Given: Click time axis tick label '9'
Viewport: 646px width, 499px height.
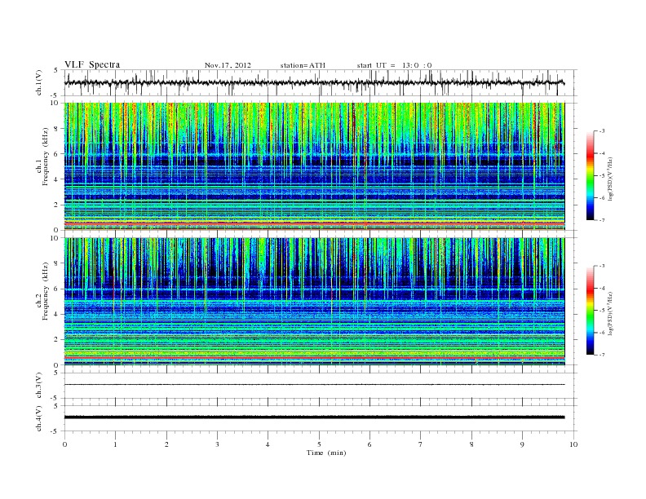Looking at the screenshot, I should [522, 444].
